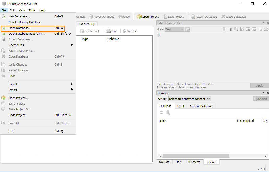Click Print next to Delete Table
This screenshot has height=172, width=269.
(111, 31)
